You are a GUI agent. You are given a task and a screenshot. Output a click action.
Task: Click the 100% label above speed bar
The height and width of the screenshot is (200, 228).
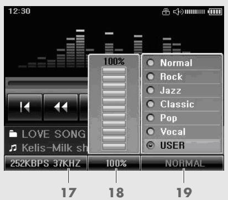(114, 61)
